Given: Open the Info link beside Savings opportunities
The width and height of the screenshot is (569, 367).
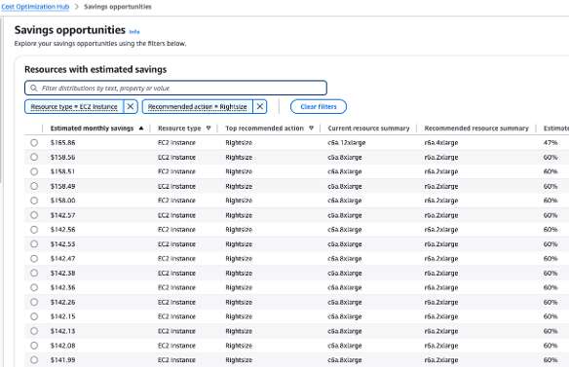Looking at the screenshot, I should pyautogui.click(x=134, y=31).
